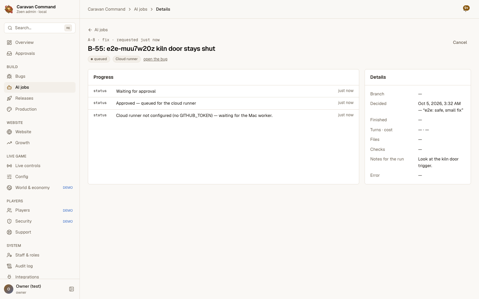This screenshot has height=299, width=479.
Task: Select Approved — queued for cloud runner row
Action: point(224,103)
